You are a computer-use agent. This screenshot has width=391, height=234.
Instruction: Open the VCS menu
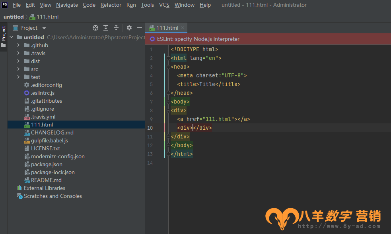164,5
